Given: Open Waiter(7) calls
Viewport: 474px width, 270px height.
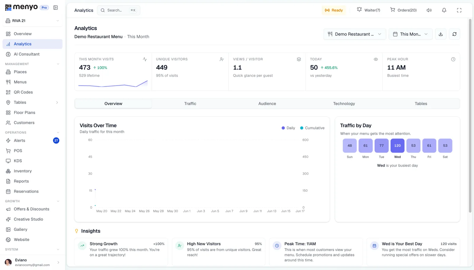Looking at the screenshot, I should pos(368,10).
